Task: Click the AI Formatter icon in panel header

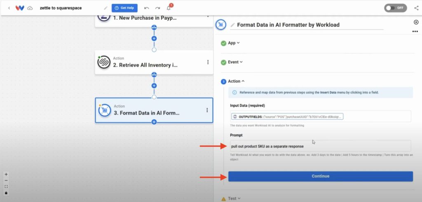Action: (221, 25)
